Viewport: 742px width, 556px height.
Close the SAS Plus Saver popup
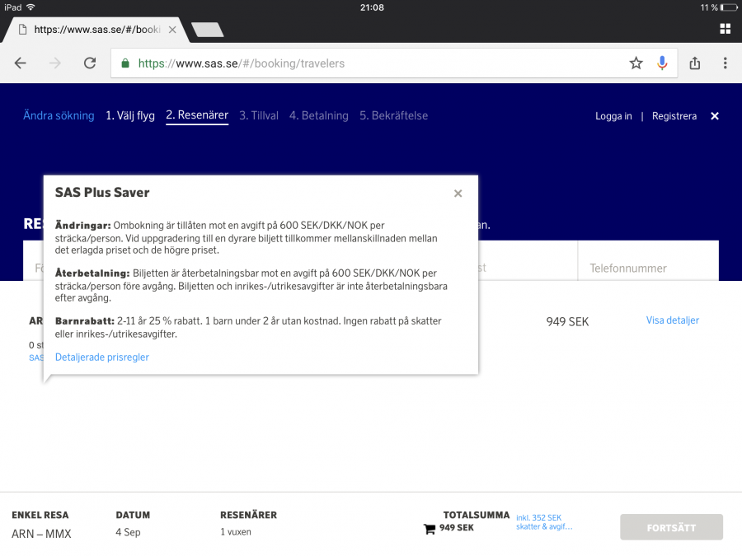tap(458, 194)
